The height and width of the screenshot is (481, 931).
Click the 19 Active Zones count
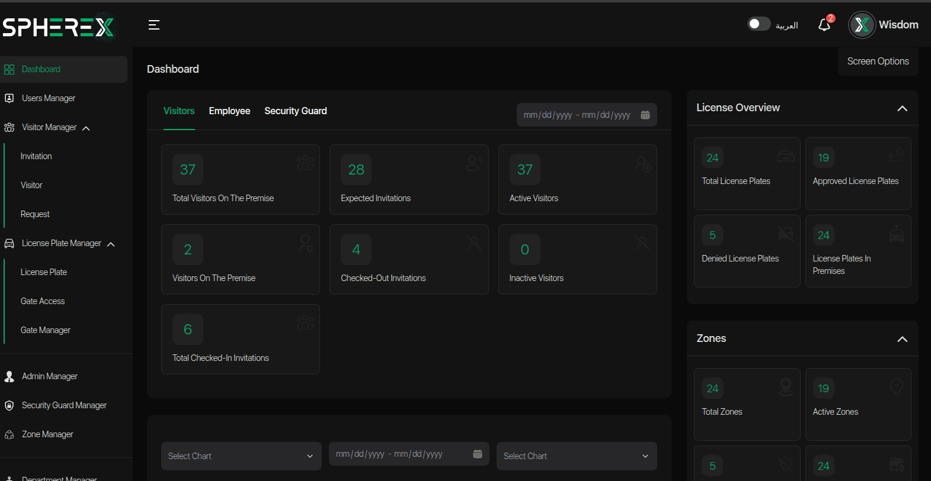823,389
